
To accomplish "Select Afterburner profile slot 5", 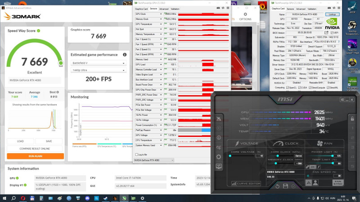I will tap(352, 166).
